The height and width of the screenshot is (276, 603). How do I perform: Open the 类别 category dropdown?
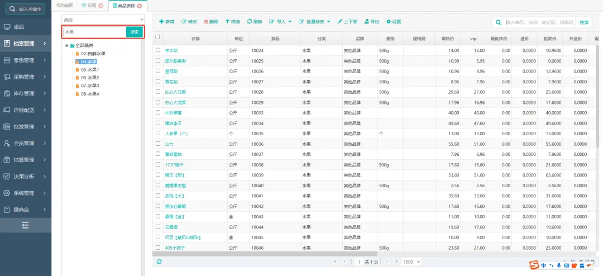point(103,20)
